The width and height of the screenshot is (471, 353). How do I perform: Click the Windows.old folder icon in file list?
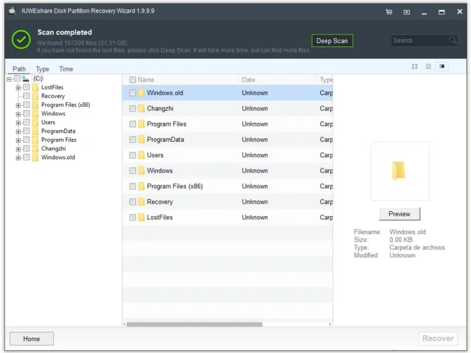pyautogui.click(x=141, y=93)
